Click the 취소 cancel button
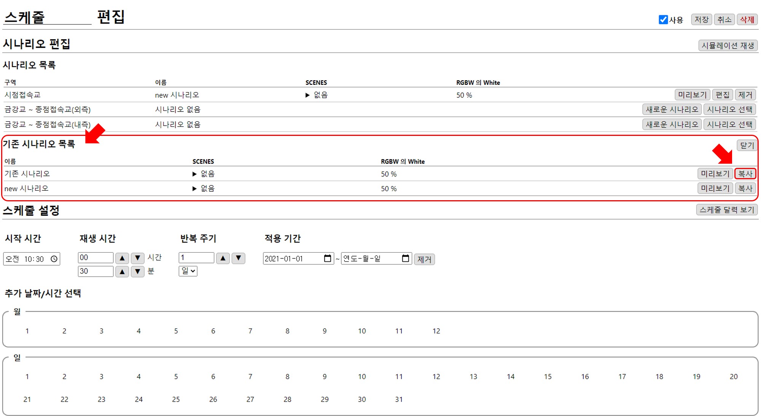The width and height of the screenshot is (761, 416). tap(724, 20)
